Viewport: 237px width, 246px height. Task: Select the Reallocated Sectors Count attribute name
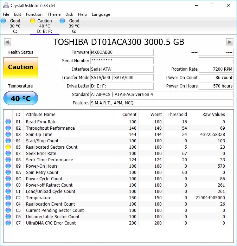52,147
